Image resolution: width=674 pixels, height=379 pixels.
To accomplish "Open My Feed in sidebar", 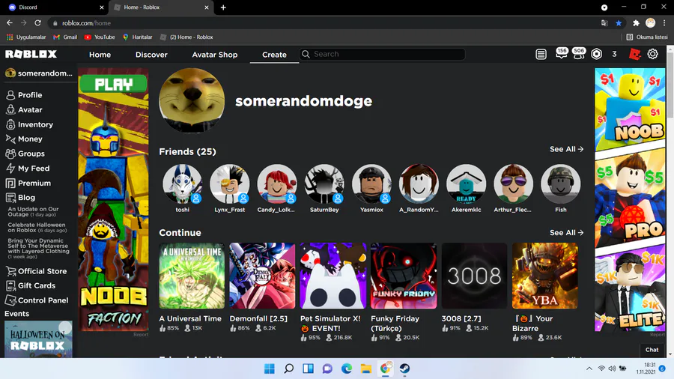I will (x=28, y=168).
